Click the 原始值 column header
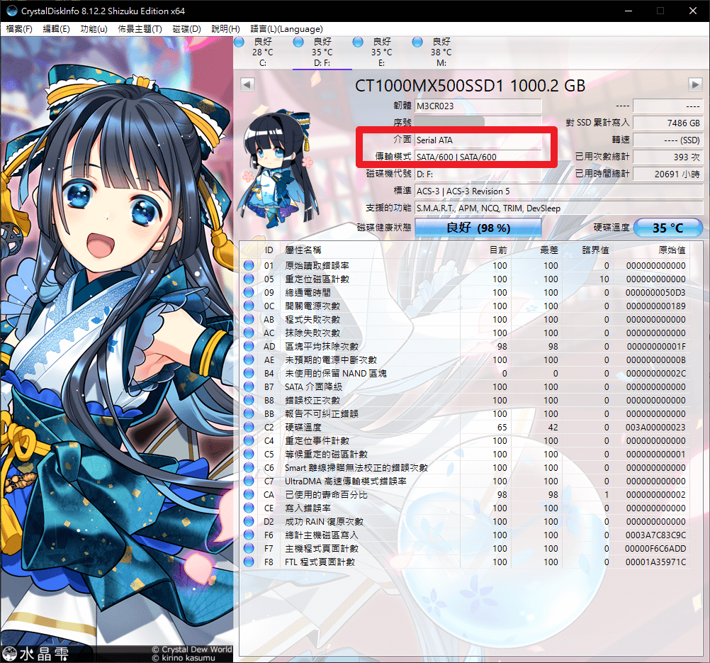710x663 pixels. pos(672,250)
